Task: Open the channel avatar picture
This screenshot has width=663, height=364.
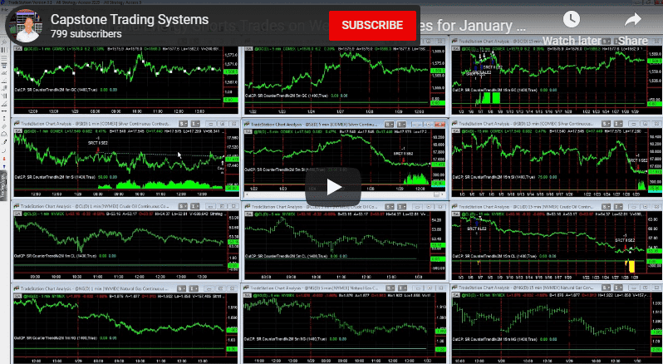Action: click(x=27, y=27)
